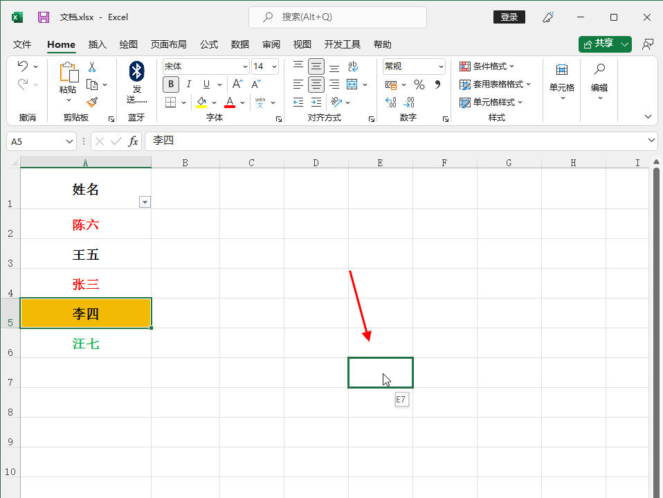Toggle center horizontal alignment

pos(316,85)
